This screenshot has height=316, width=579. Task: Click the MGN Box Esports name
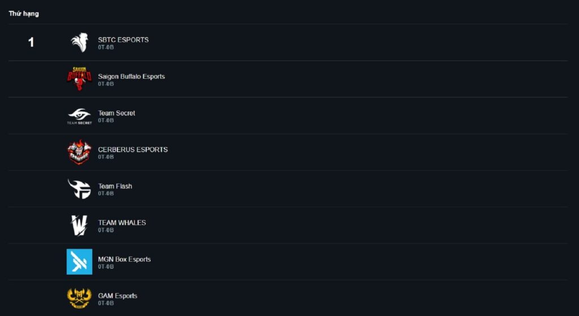124,259
